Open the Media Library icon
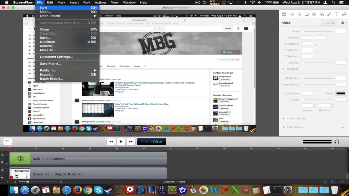 pyautogui.click(x=344, y=14)
